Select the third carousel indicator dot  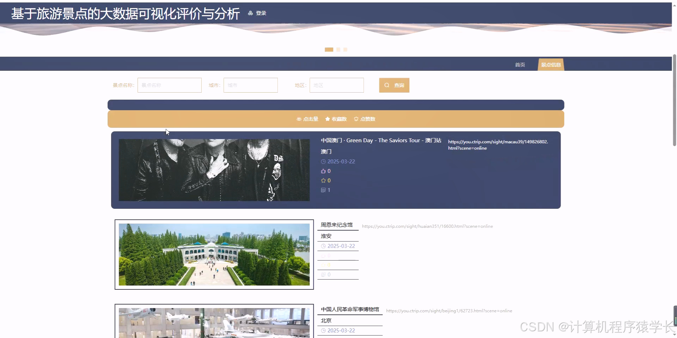click(x=345, y=50)
